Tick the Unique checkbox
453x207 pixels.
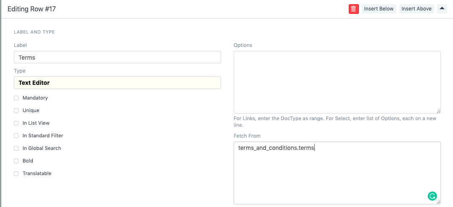16,110
